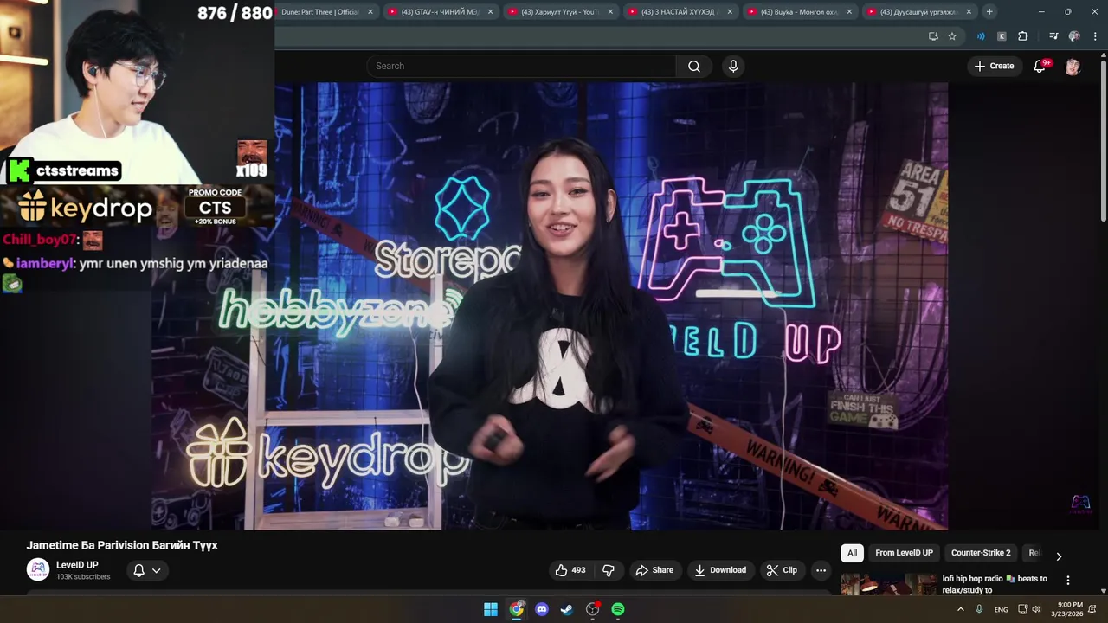Close the Buyka - Монгол tab
Image resolution: width=1108 pixels, height=623 pixels.
[x=849, y=12]
